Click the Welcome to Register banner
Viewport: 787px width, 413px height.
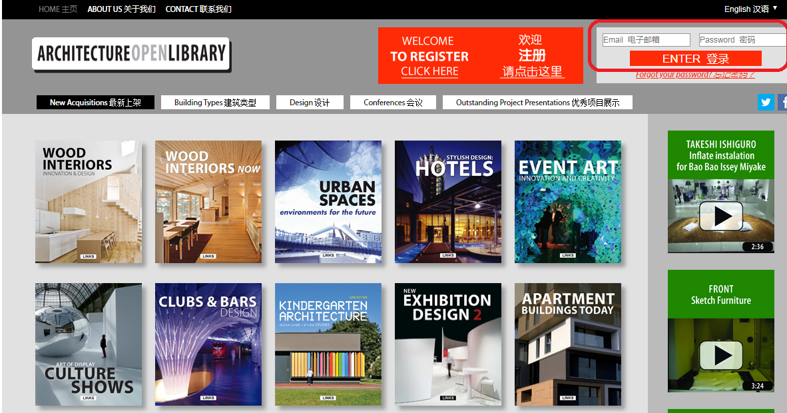(480, 56)
